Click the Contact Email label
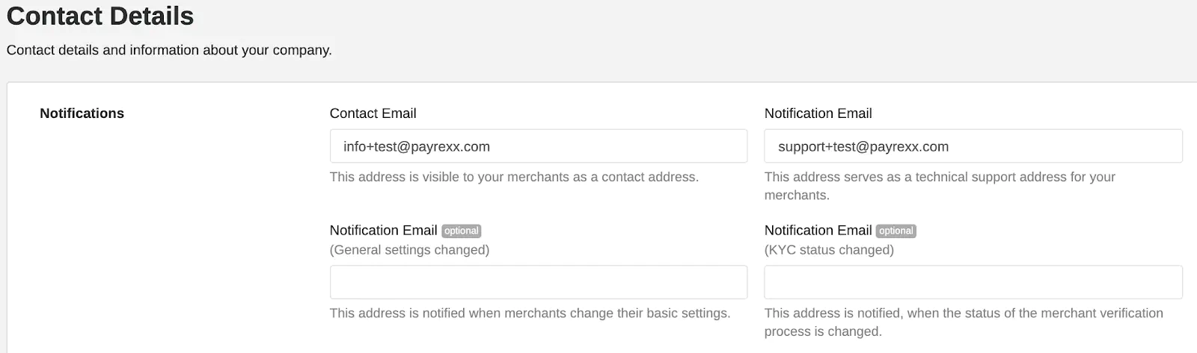This screenshot has width=1197, height=353. point(373,113)
